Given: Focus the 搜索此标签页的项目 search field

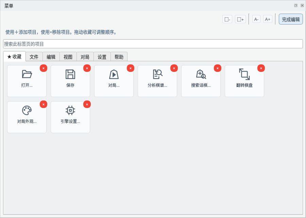Looking at the screenshot, I should click(153, 44).
